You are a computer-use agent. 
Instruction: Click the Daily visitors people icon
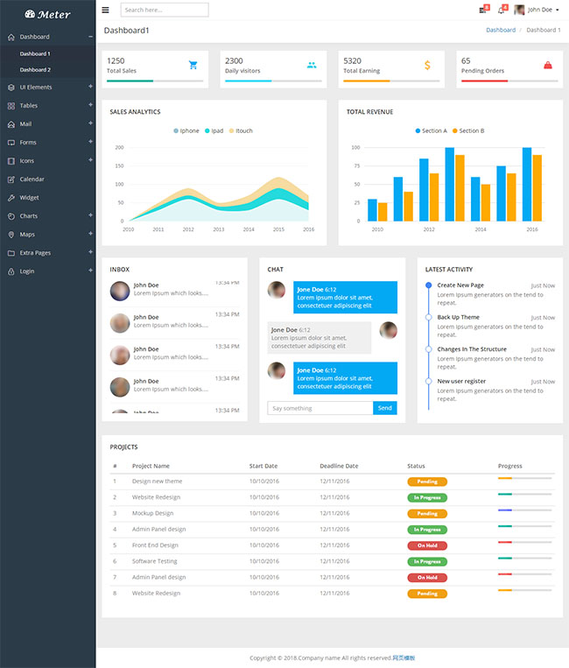[312, 65]
